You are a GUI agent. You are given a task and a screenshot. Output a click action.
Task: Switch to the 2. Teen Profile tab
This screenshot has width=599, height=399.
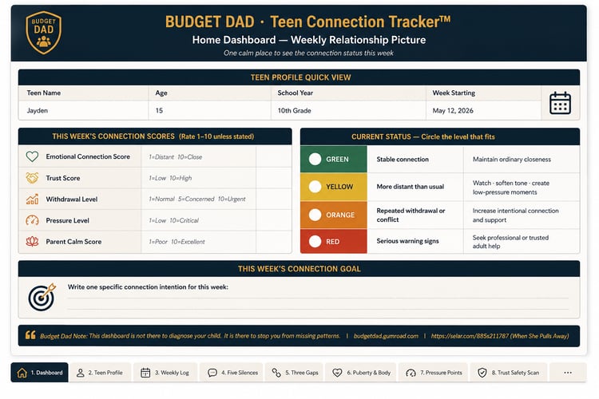coord(100,373)
